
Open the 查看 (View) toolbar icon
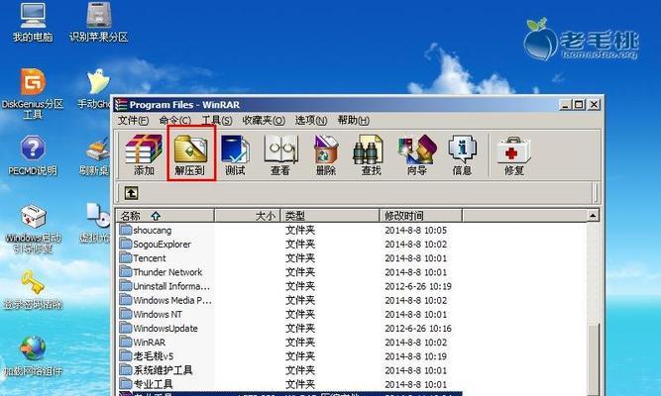click(x=280, y=154)
